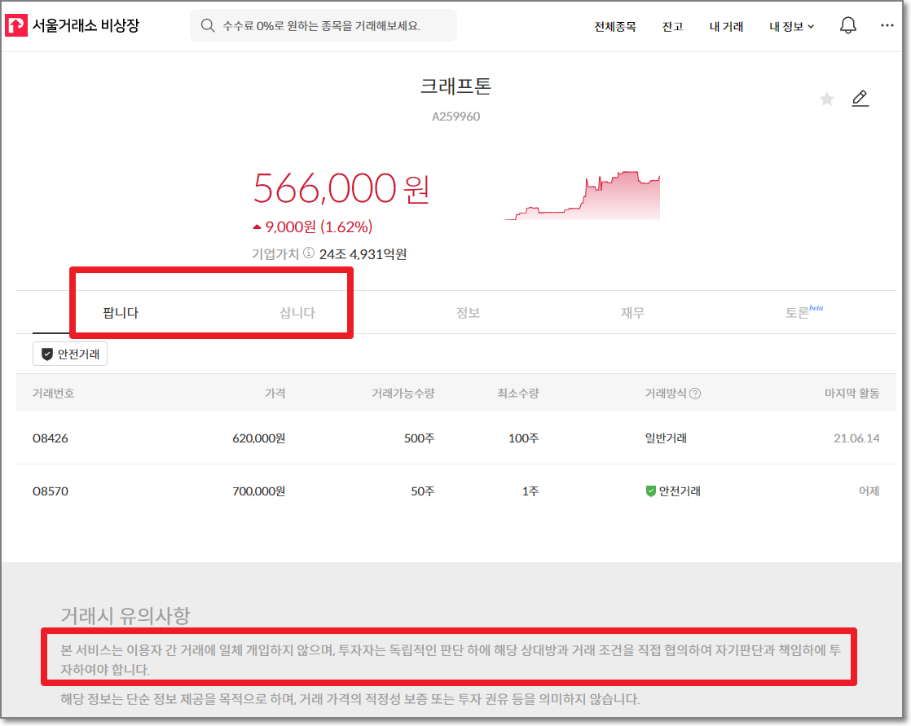
Task: Switch to 팝니다 tab
Action: tap(121, 313)
